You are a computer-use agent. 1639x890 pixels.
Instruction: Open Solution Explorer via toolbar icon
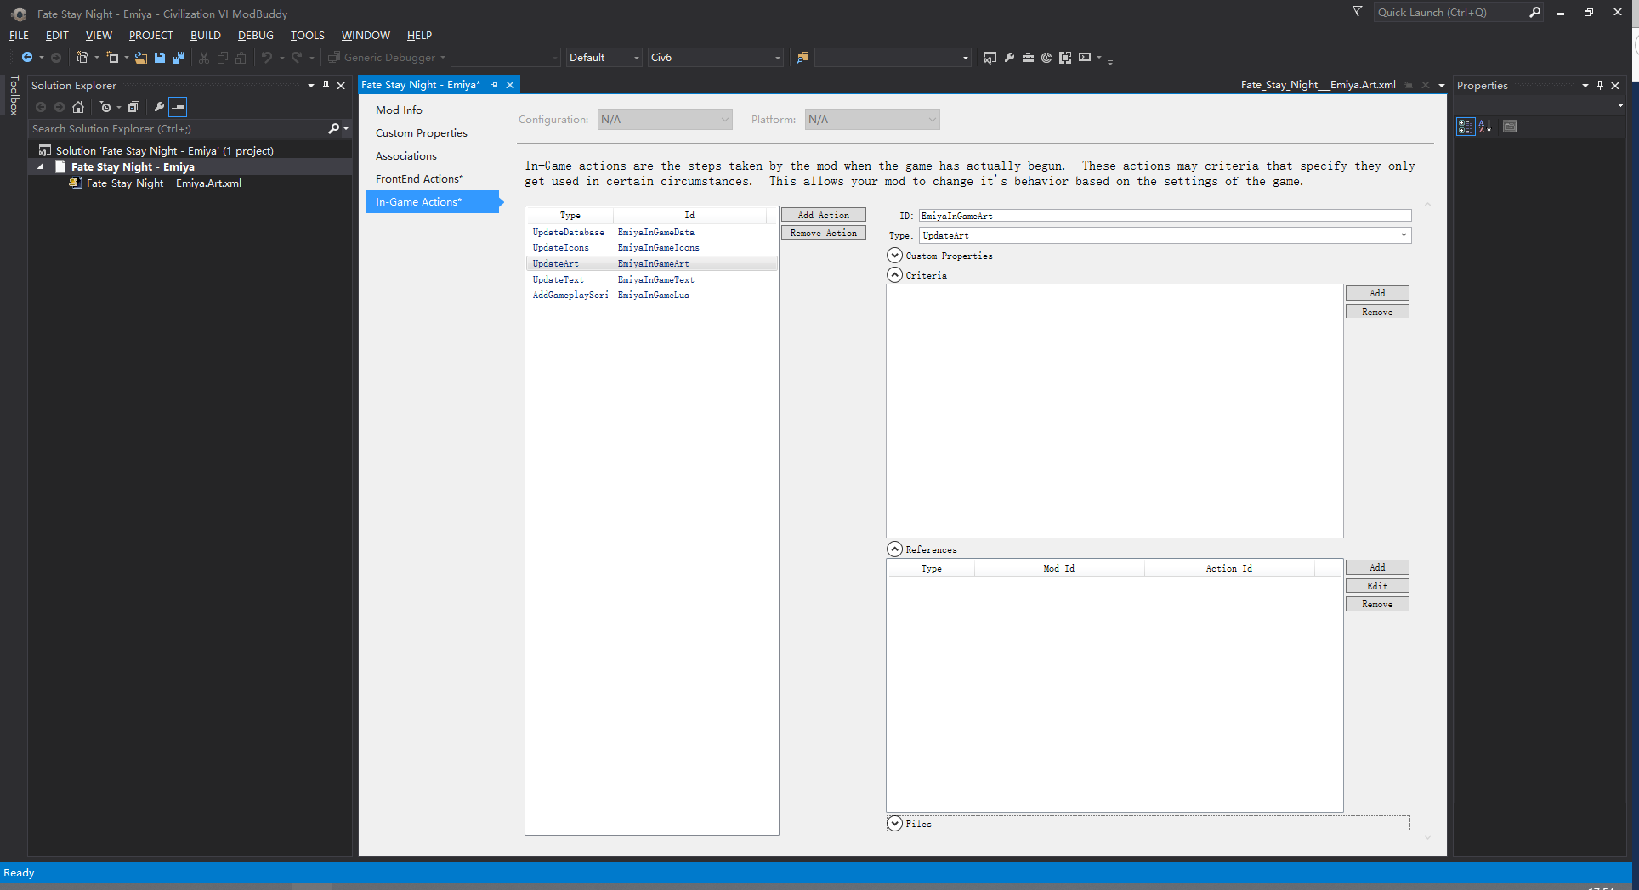coord(990,58)
